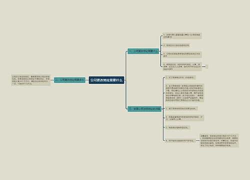Select item 2 under branch 一
The width and height of the screenshot is (250, 180).
176,45
